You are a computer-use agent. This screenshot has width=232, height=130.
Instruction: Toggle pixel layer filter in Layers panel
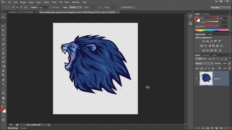pyautogui.click(x=210, y=59)
